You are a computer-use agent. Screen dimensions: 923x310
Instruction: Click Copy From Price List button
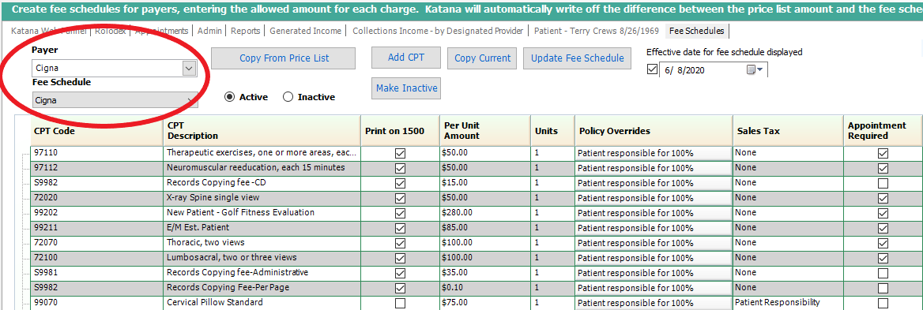click(x=284, y=58)
